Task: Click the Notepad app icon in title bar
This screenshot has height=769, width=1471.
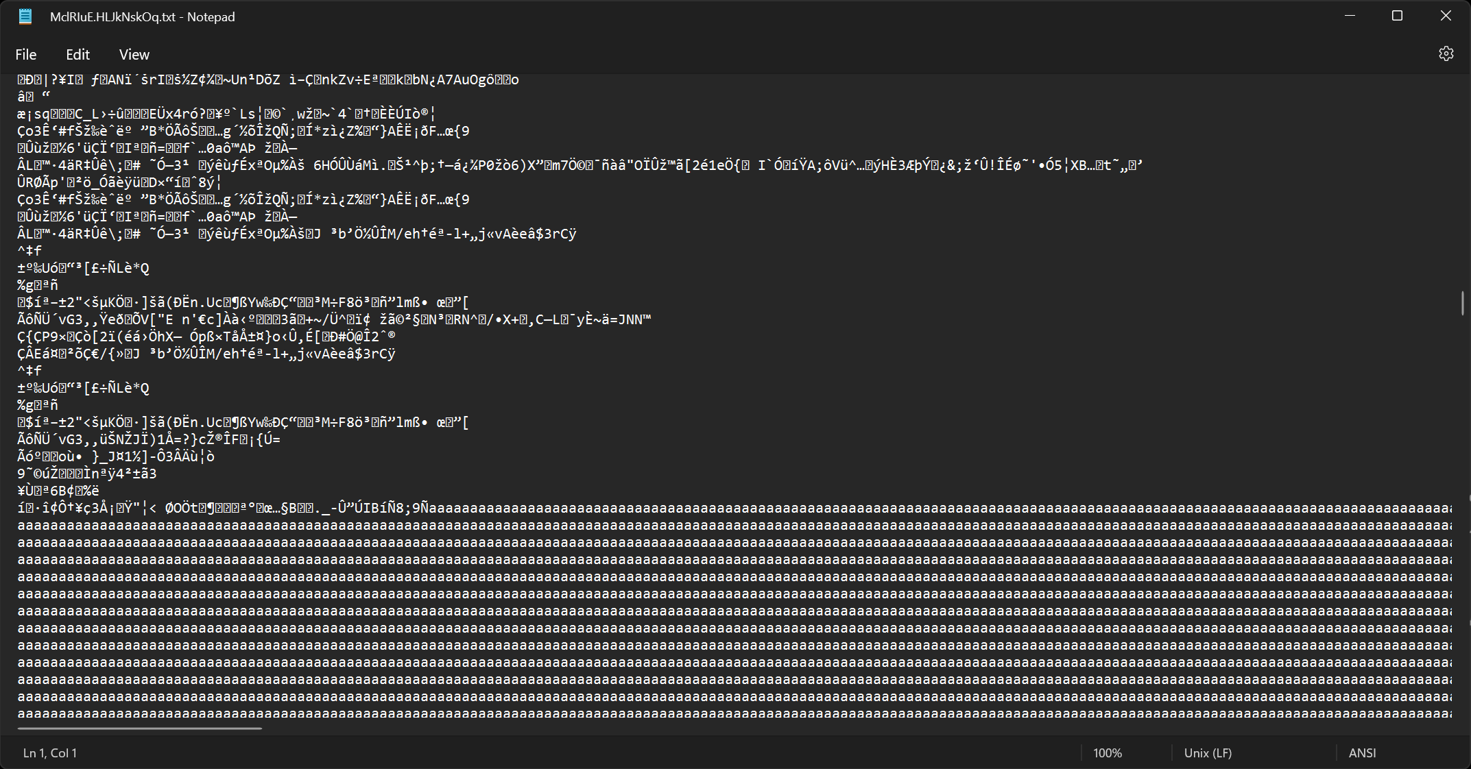Action: (x=25, y=16)
